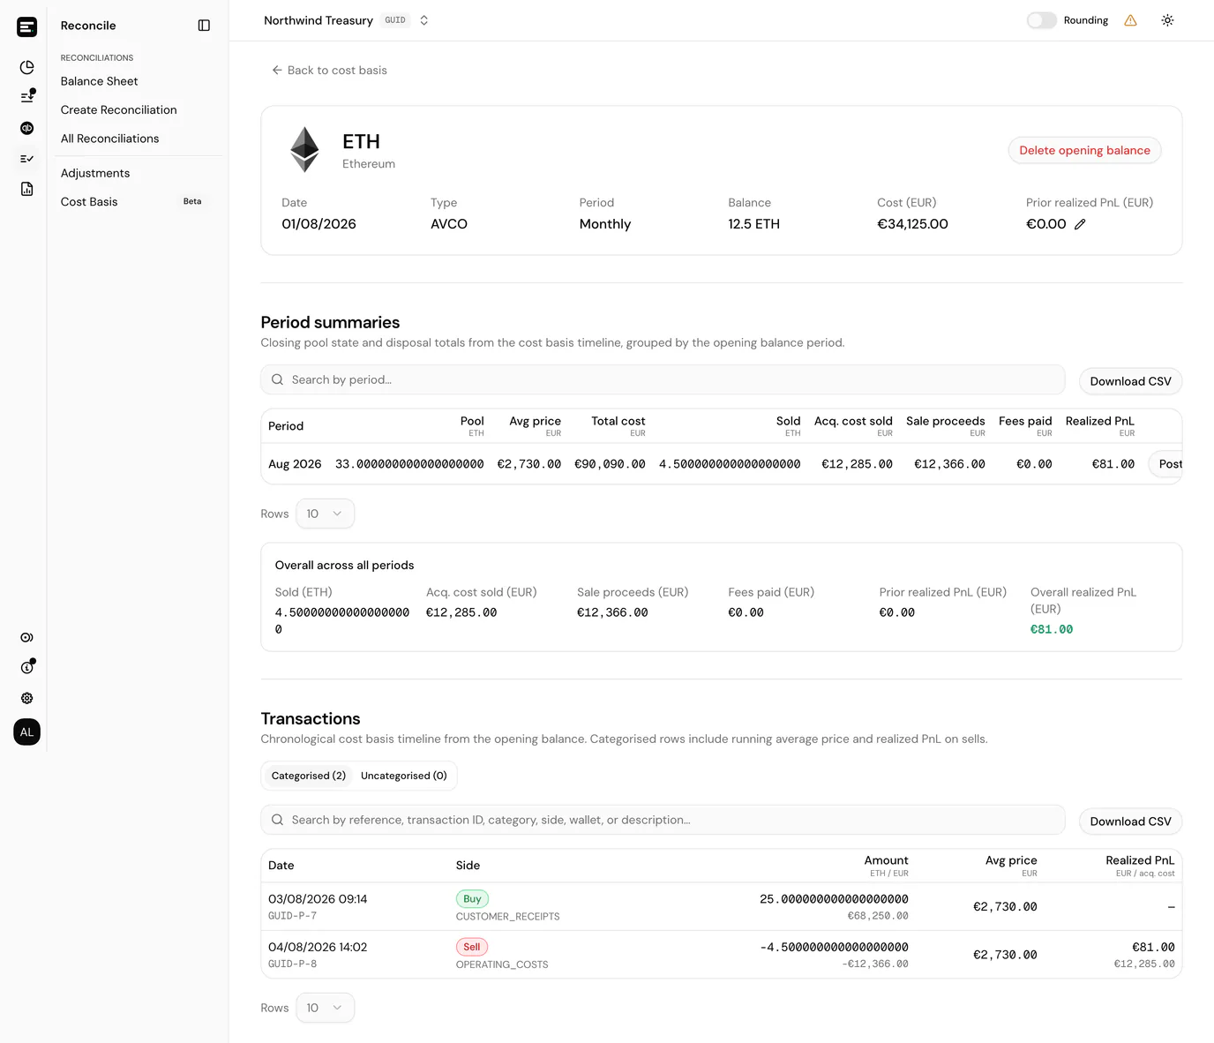The image size is (1214, 1043).
Task: Open All Reconciliations in sidebar
Action: coord(110,139)
